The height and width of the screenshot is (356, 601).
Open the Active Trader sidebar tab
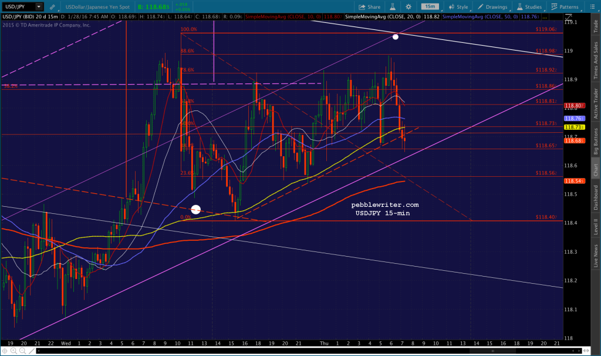[596, 103]
